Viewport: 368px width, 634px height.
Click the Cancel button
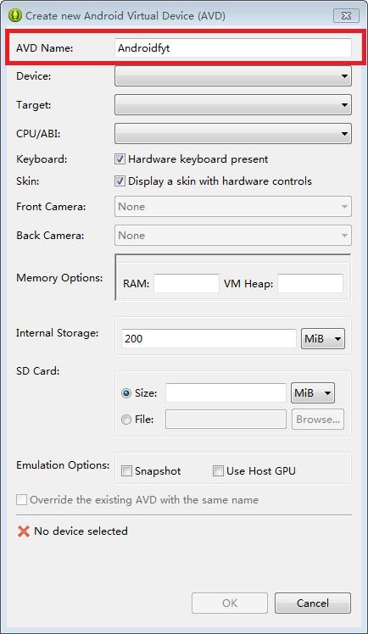313,603
